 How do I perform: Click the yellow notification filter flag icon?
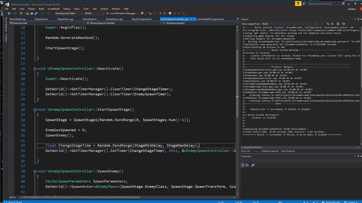[x=298, y=4]
